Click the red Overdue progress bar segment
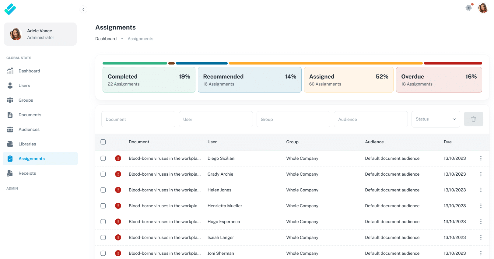The height and width of the screenshot is (259, 494). [x=453, y=63]
